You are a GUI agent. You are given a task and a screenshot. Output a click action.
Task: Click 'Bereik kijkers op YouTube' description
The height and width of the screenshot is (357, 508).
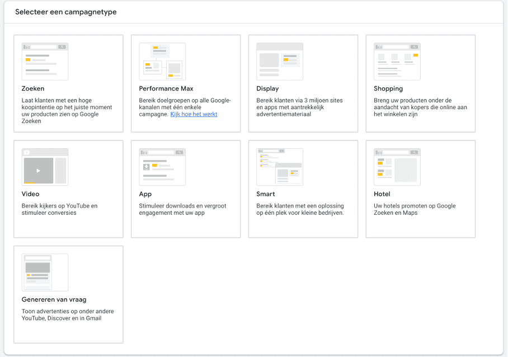click(x=60, y=209)
